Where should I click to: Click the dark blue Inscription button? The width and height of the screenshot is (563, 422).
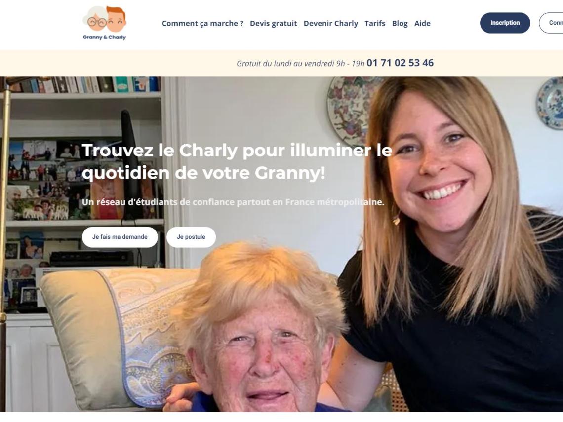click(505, 23)
